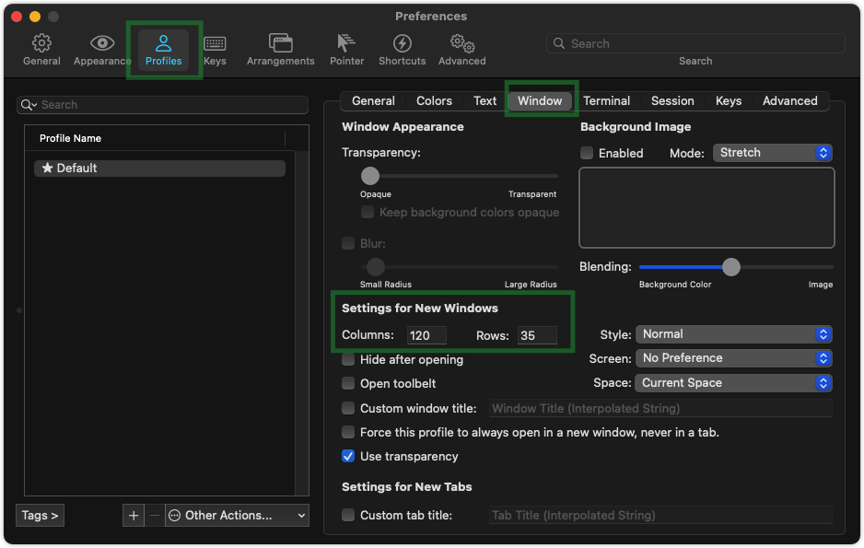
Task: Click the profile list search magnifier
Action: [x=29, y=105]
